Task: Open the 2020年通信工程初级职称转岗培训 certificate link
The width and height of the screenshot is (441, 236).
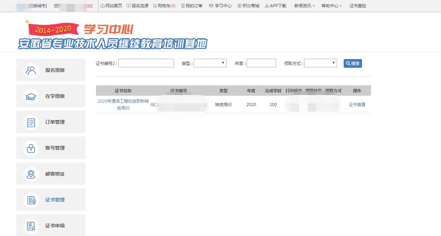Action: click(x=123, y=105)
